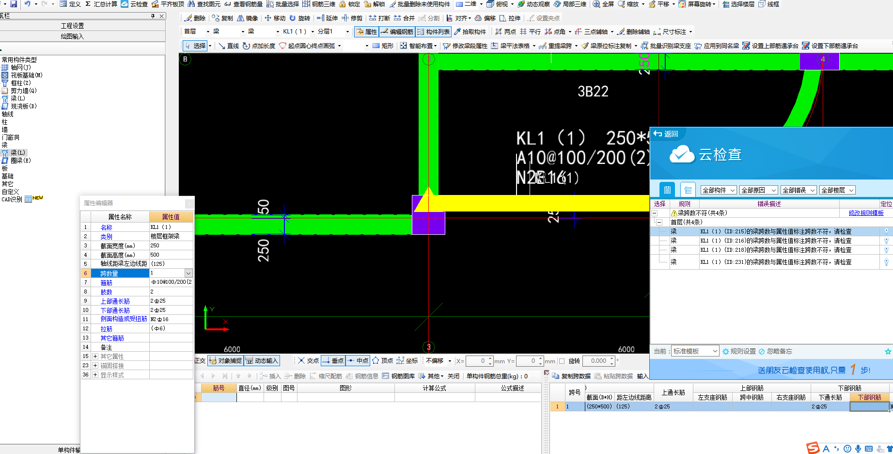Open 钢筋图库 in the rebar panel
Viewport: 893px width, 454px height.
[398, 376]
